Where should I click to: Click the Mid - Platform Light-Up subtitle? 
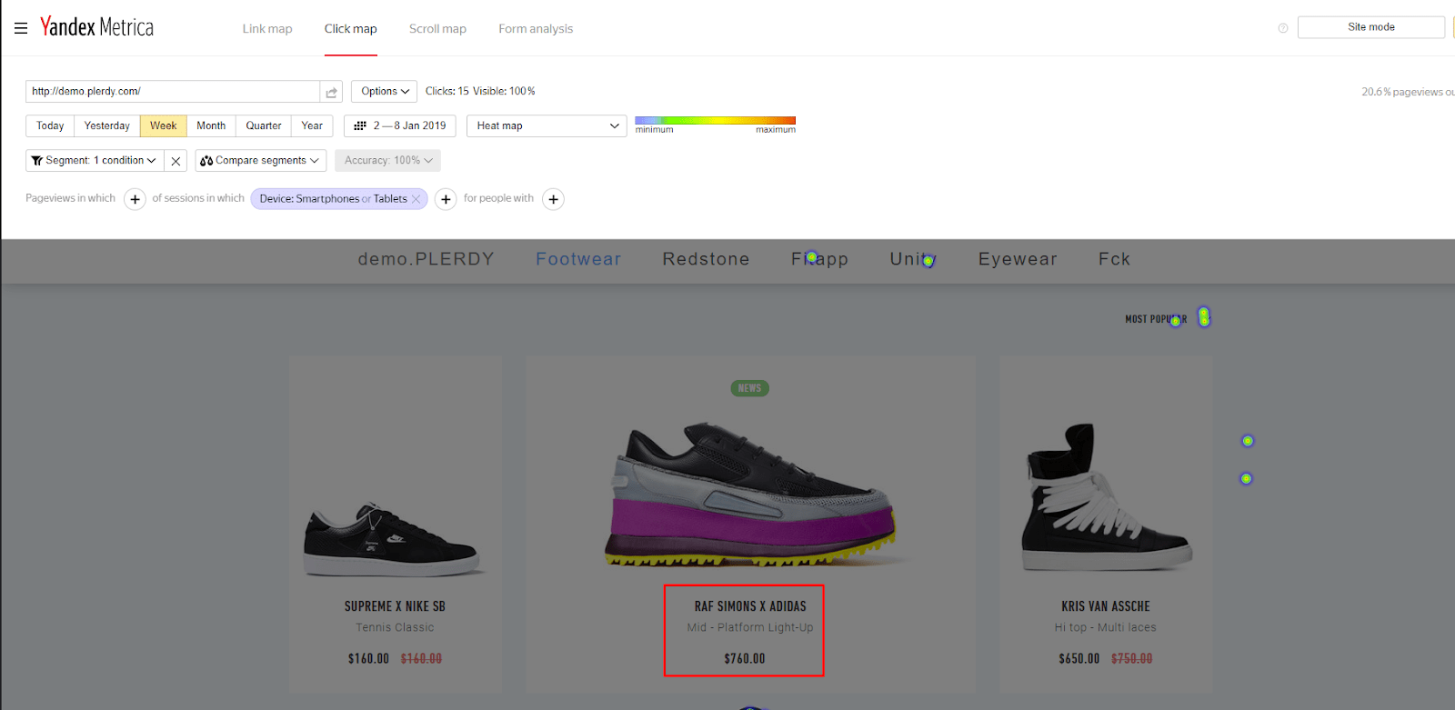pyautogui.click(x=750, y=627)
